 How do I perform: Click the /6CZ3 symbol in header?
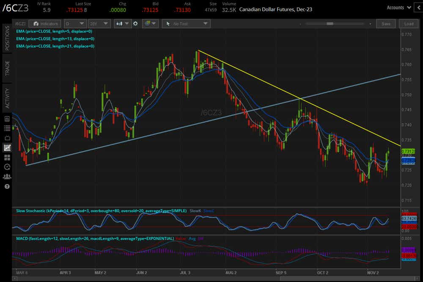pyautogui.click(x=15, y=8)
